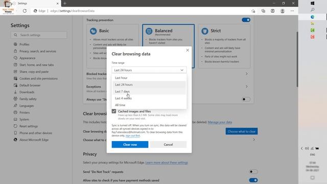The width and height of the screenshot is (327, 184).
Task: Click the Languages icon in the sidebar
Action: (15, 106)
